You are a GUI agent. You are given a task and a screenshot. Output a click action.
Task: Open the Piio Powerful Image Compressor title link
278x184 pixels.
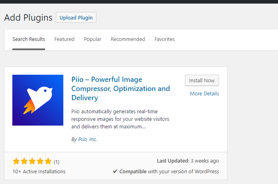pos(121,89)
